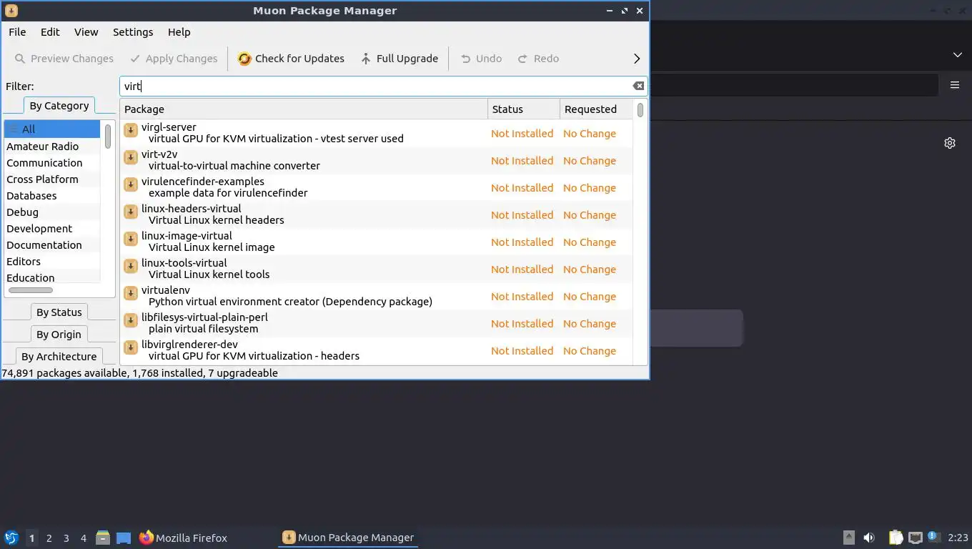Switch to the By Category tab
The image size is (972, 549).
(59, 106)
